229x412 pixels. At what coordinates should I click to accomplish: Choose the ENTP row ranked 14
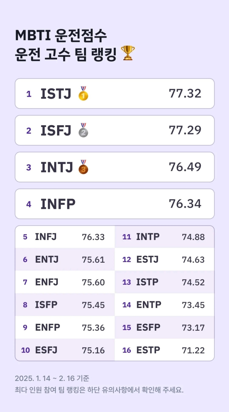pyautogui.click(x=164, y=305)
